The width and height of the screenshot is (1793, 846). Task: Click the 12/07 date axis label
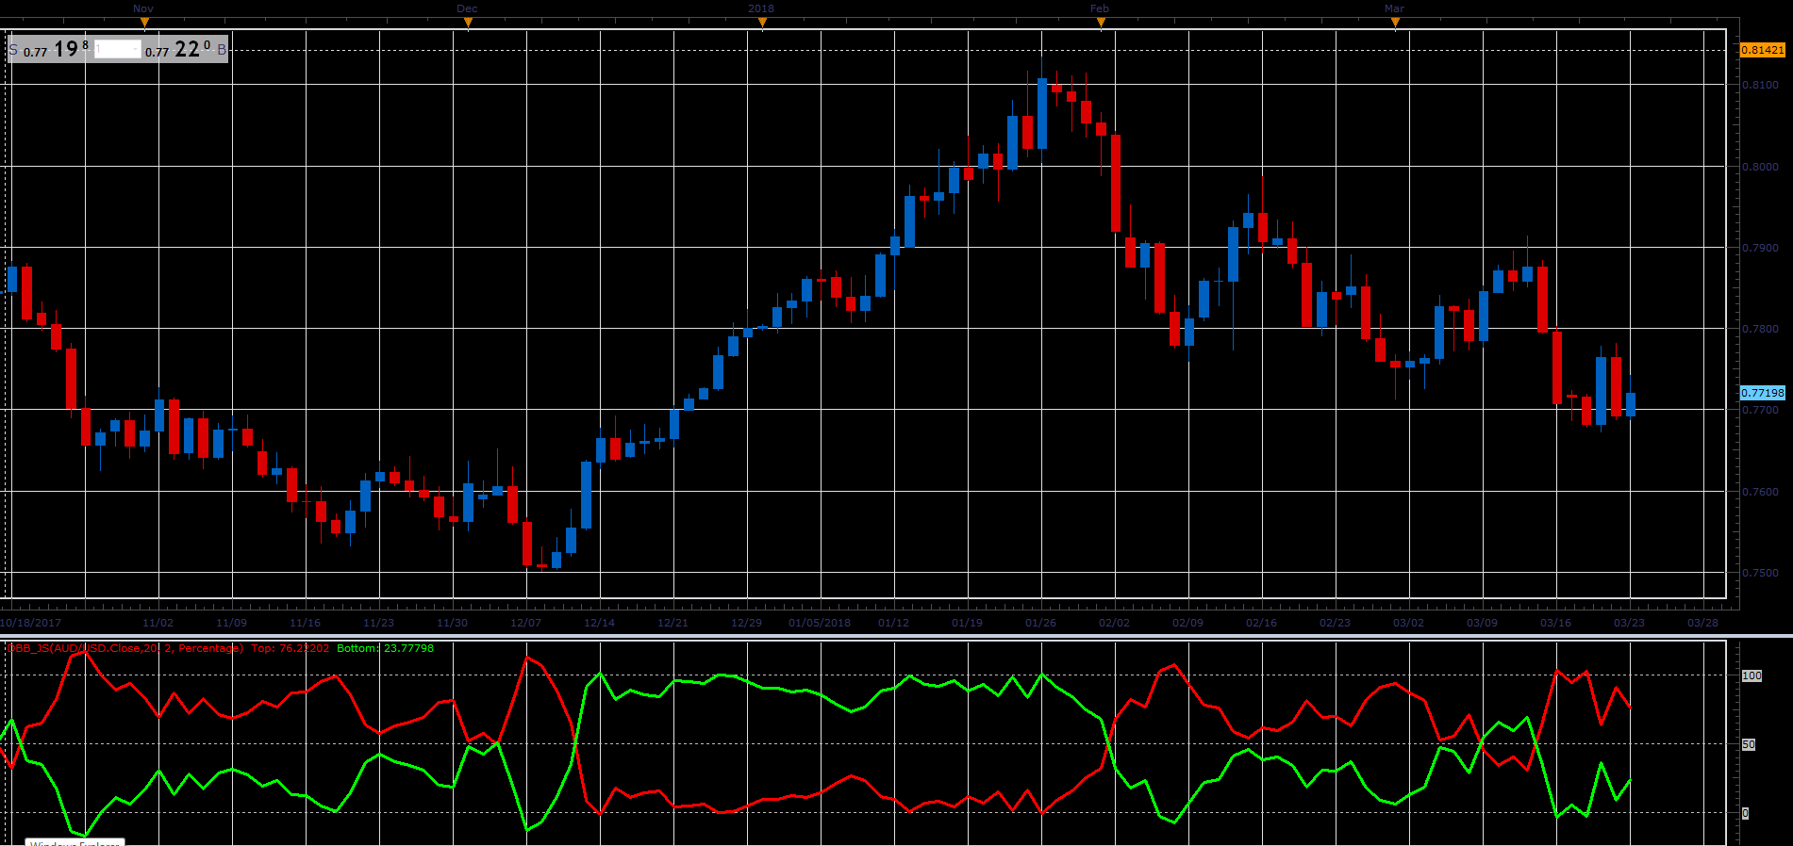tap(526, 623)
